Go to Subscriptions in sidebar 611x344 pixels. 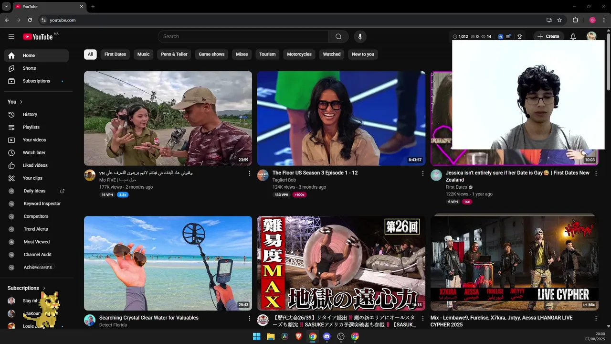(x=36, y=81)
